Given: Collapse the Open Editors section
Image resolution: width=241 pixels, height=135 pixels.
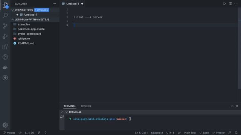Looking at the screenshot, I should coord(12,10).
